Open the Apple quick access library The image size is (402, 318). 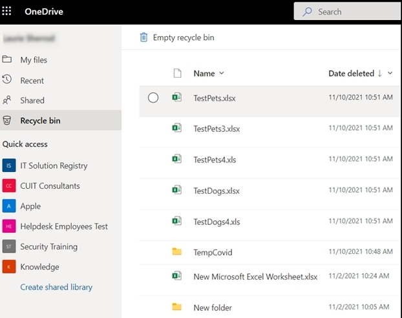click(30, 206)
